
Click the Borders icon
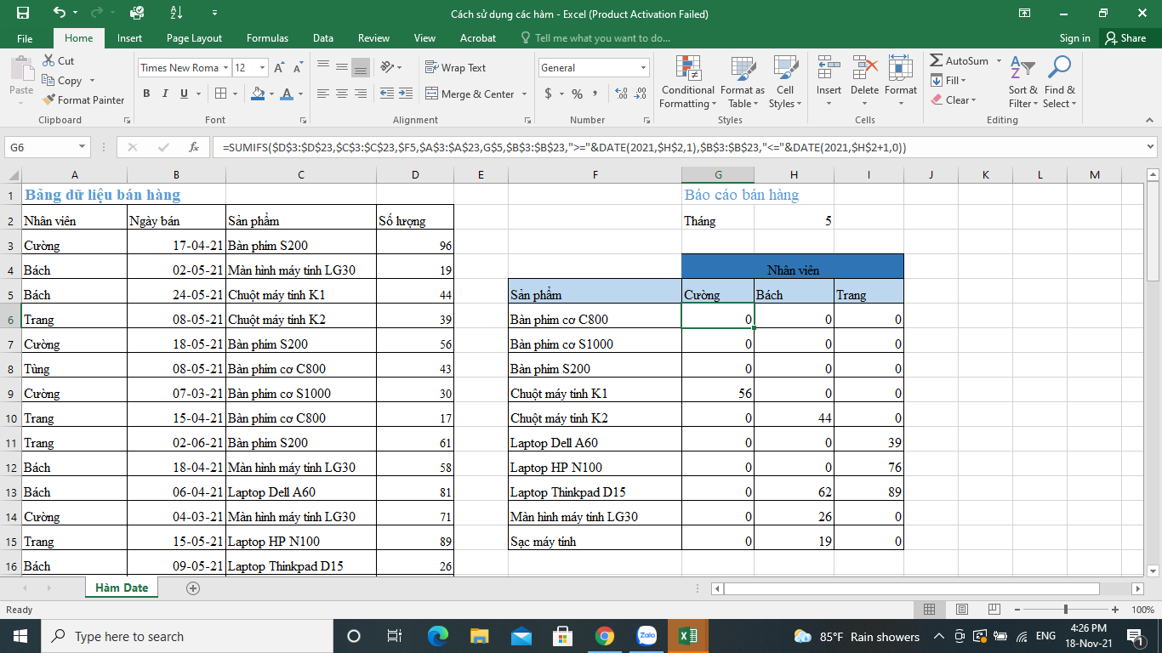pyautogui.click(x=221, y=94)
